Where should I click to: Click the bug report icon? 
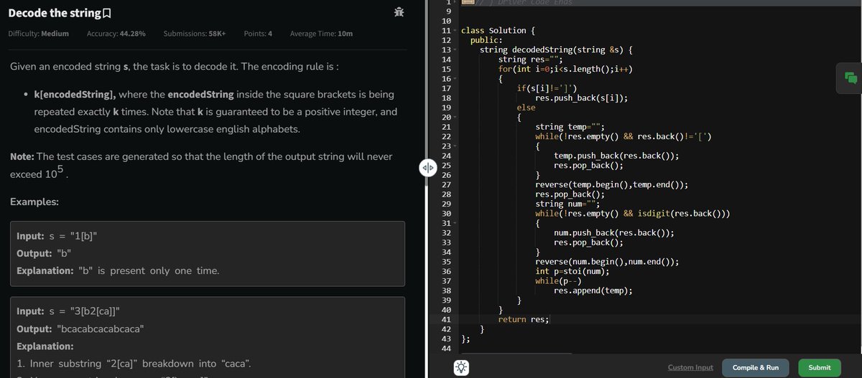tap(400, 12)
